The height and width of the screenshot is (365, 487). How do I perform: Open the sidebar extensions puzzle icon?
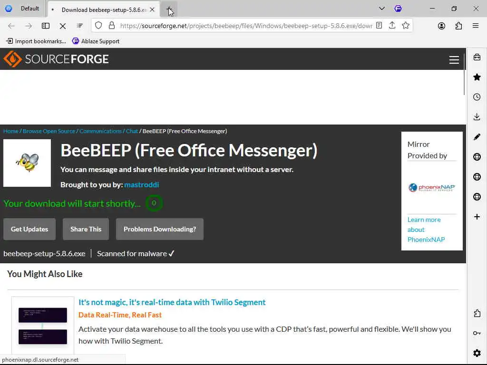pyautogui.click(x=477, y=314)
